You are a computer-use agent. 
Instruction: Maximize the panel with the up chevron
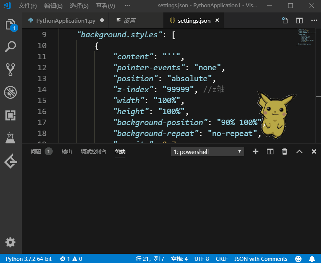point(299,151)
